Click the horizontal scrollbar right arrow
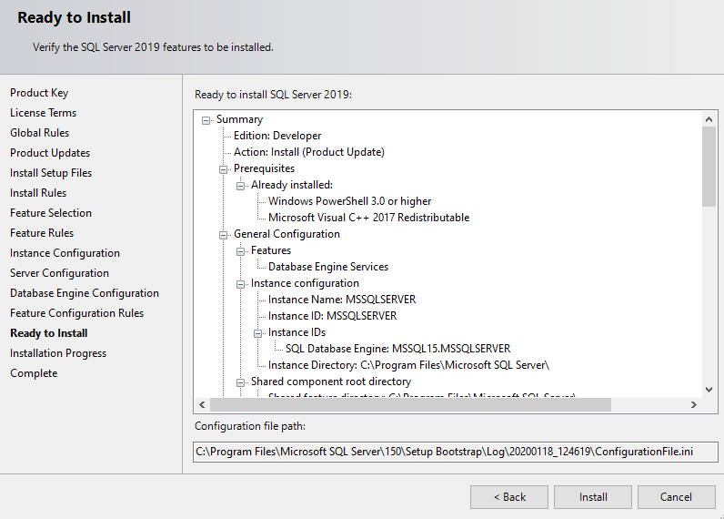This screenshot has width=724, height=519. (x=694, y=405)
